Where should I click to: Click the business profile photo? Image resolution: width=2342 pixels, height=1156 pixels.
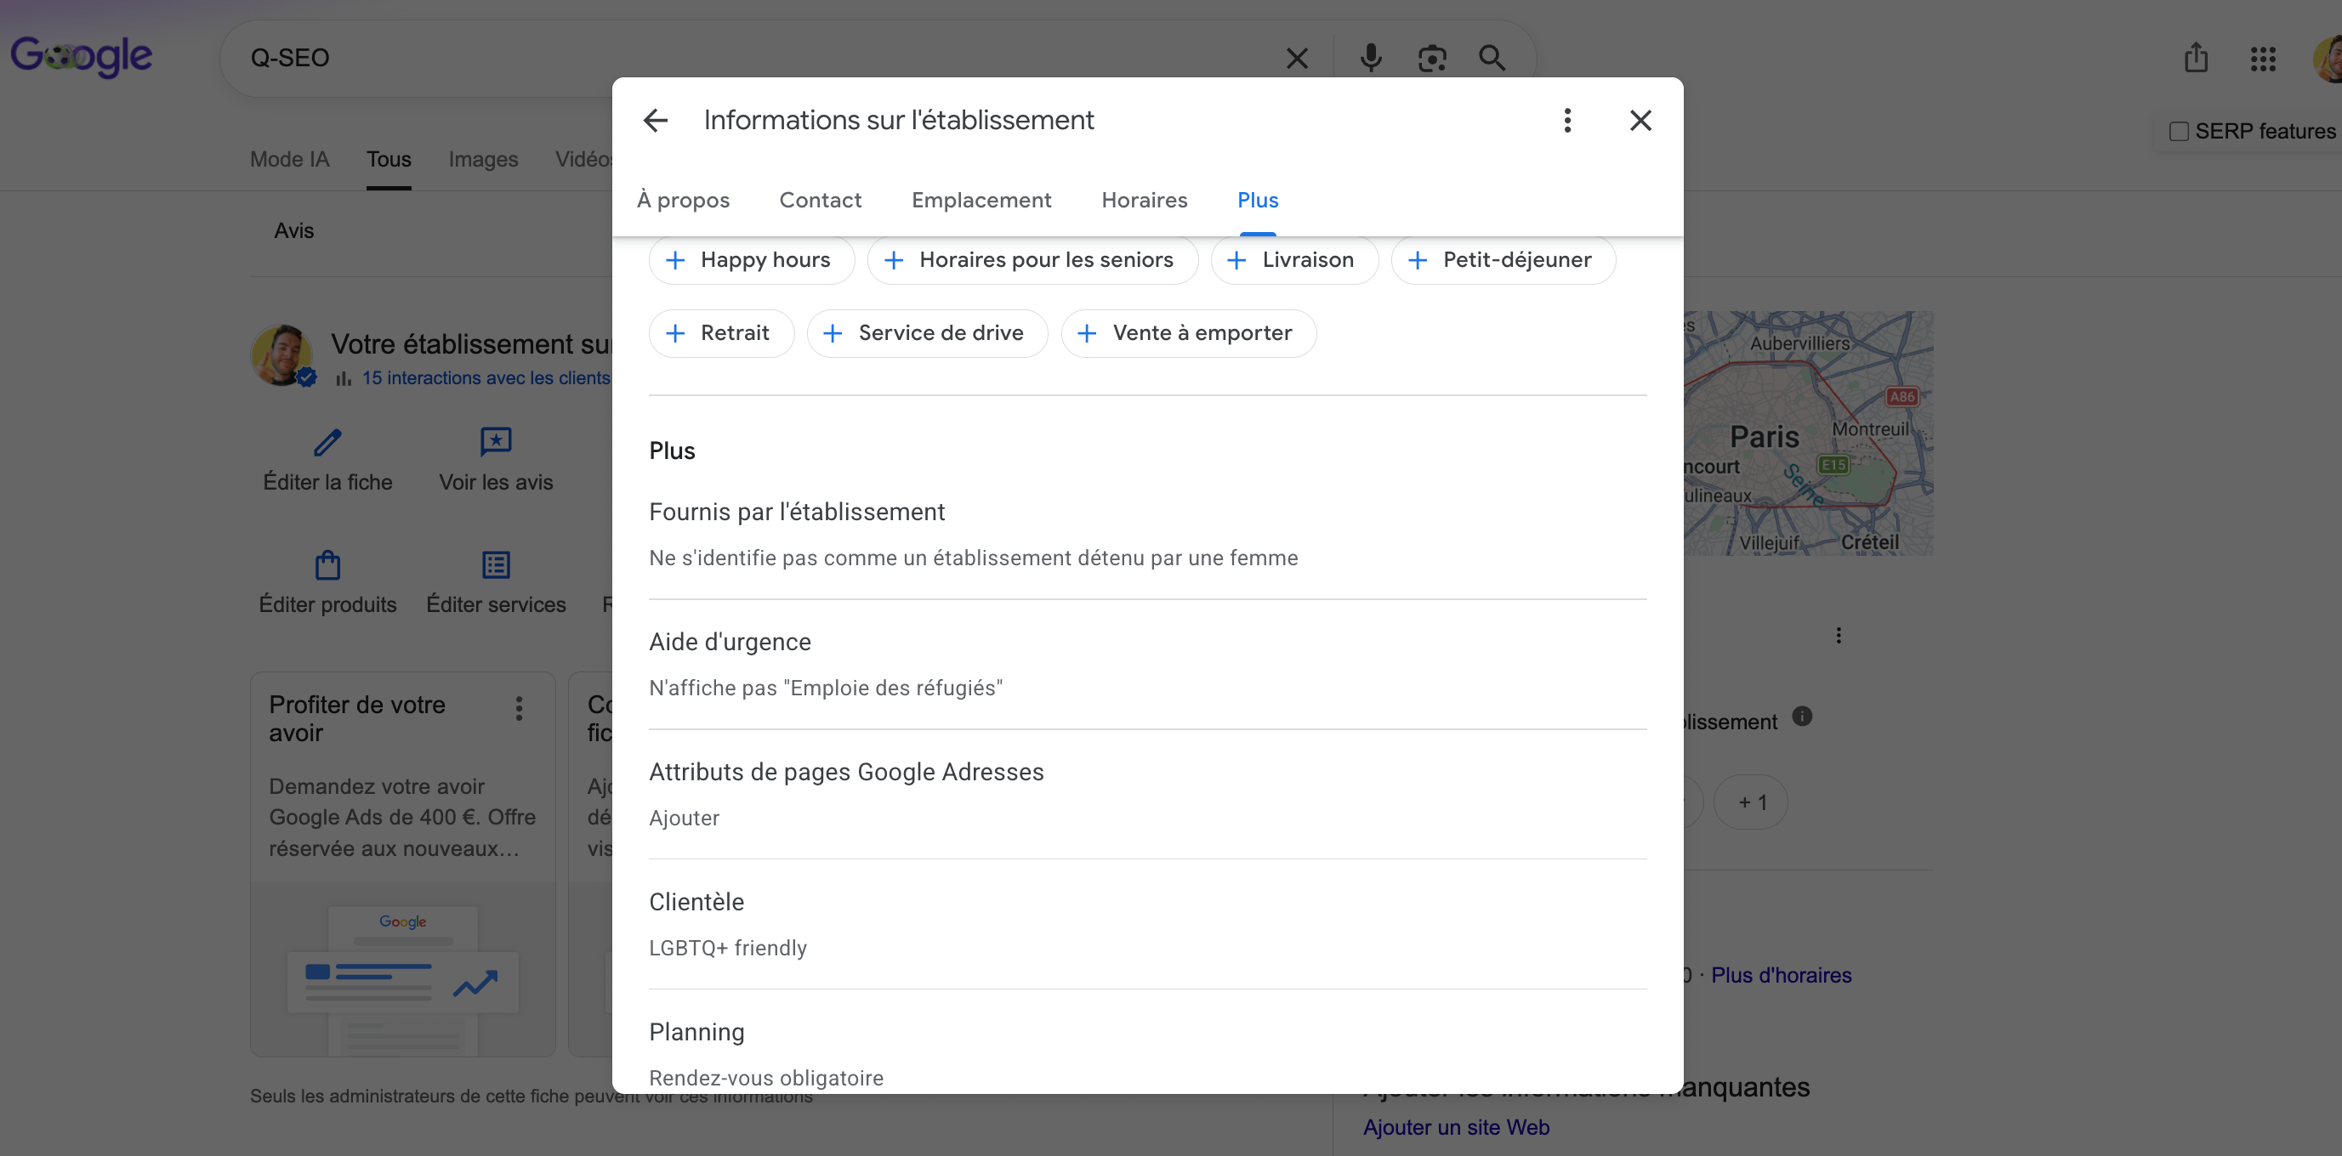point(281,355)
